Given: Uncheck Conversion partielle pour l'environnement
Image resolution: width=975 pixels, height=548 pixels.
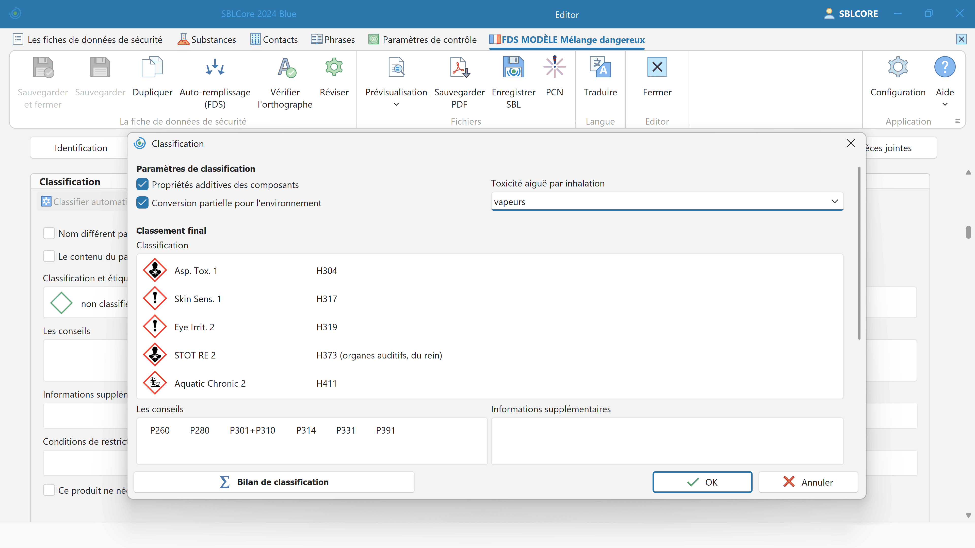Looking at the screenshot, I should 142,203.
